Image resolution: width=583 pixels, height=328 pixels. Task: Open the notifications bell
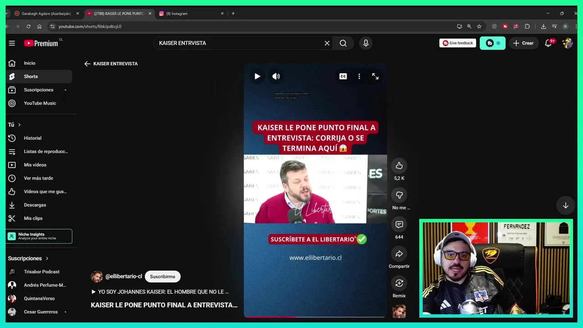(548, 43)
